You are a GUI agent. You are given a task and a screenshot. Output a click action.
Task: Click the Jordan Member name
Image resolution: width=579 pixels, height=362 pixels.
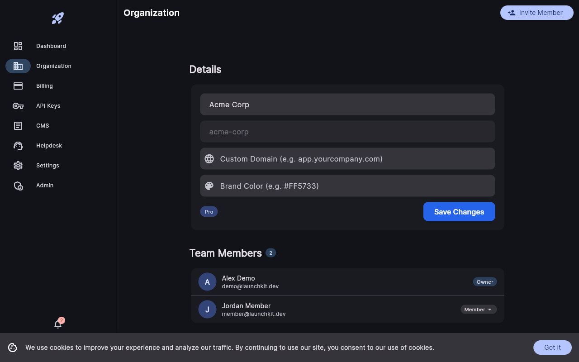(x=246, y=306)
